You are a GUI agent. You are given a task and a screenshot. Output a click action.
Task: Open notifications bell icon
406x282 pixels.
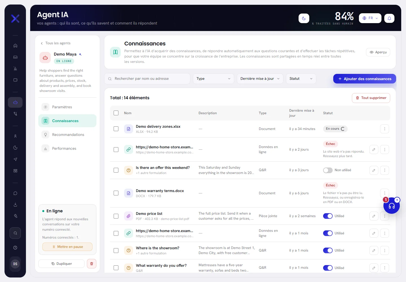coord(389,18)
